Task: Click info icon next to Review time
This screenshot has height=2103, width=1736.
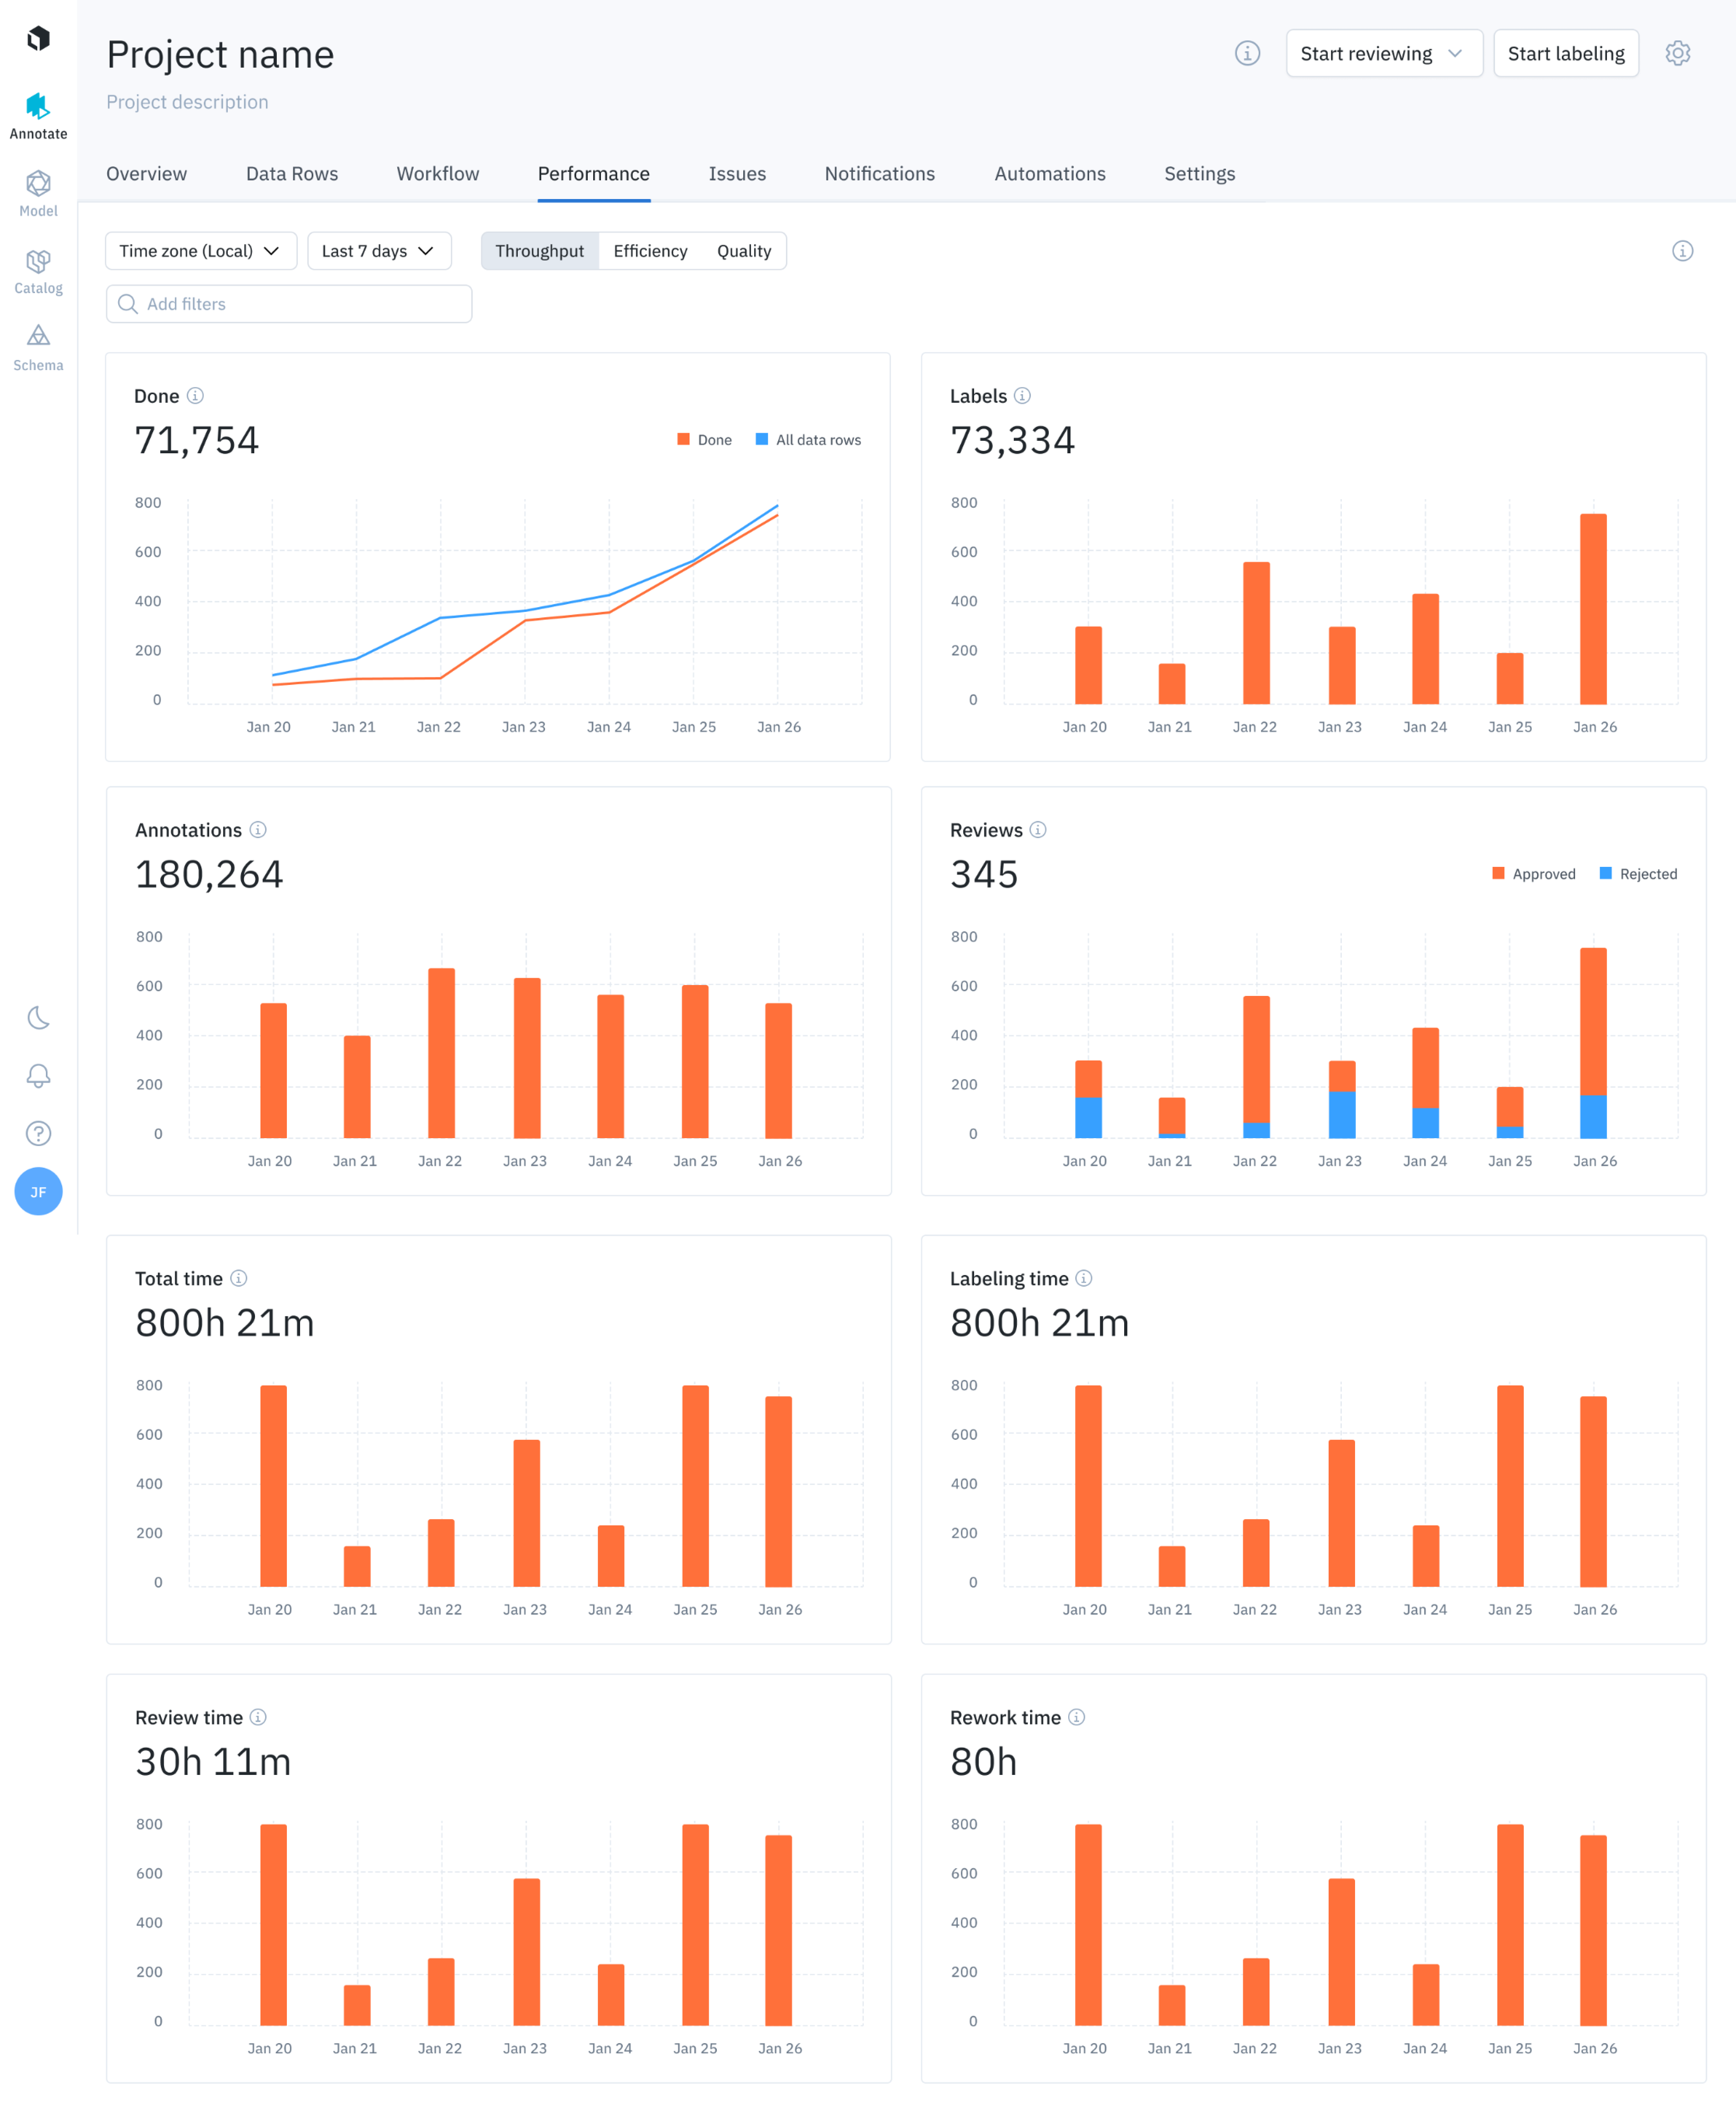Action: [258, 1717]
